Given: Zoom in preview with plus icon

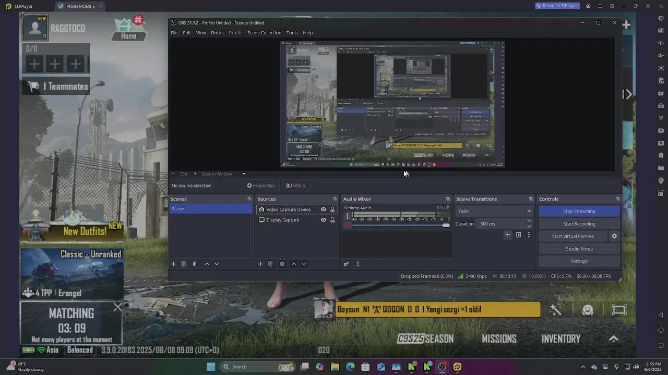Looking at the screenshot, I should (195, 174).
